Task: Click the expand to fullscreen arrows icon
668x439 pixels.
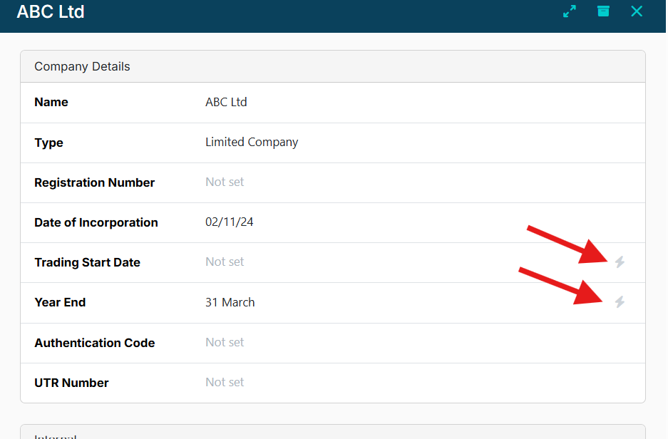Action: coord(570,11)
